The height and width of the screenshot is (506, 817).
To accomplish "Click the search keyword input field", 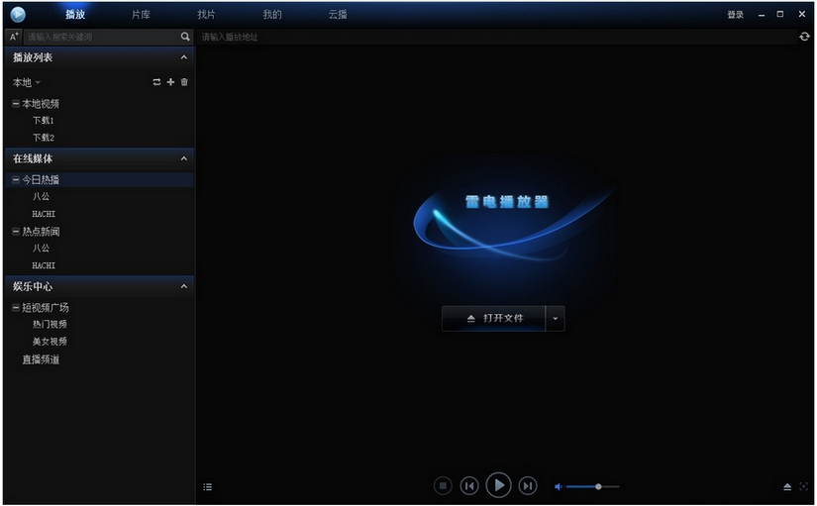I will 102,37.
